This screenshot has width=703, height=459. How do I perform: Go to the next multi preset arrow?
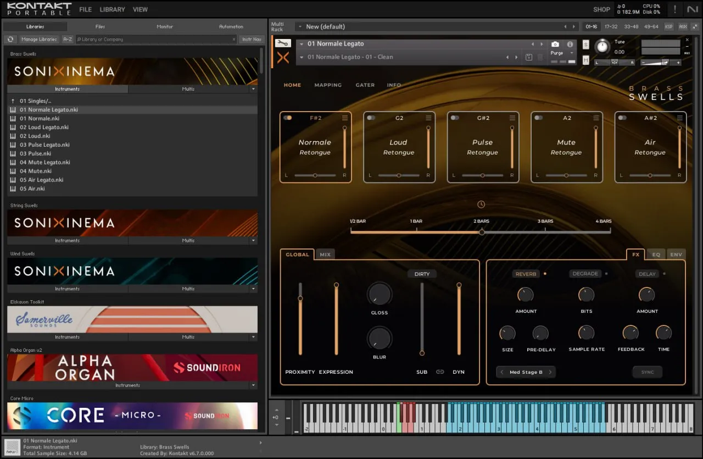[x=574, y=26]
